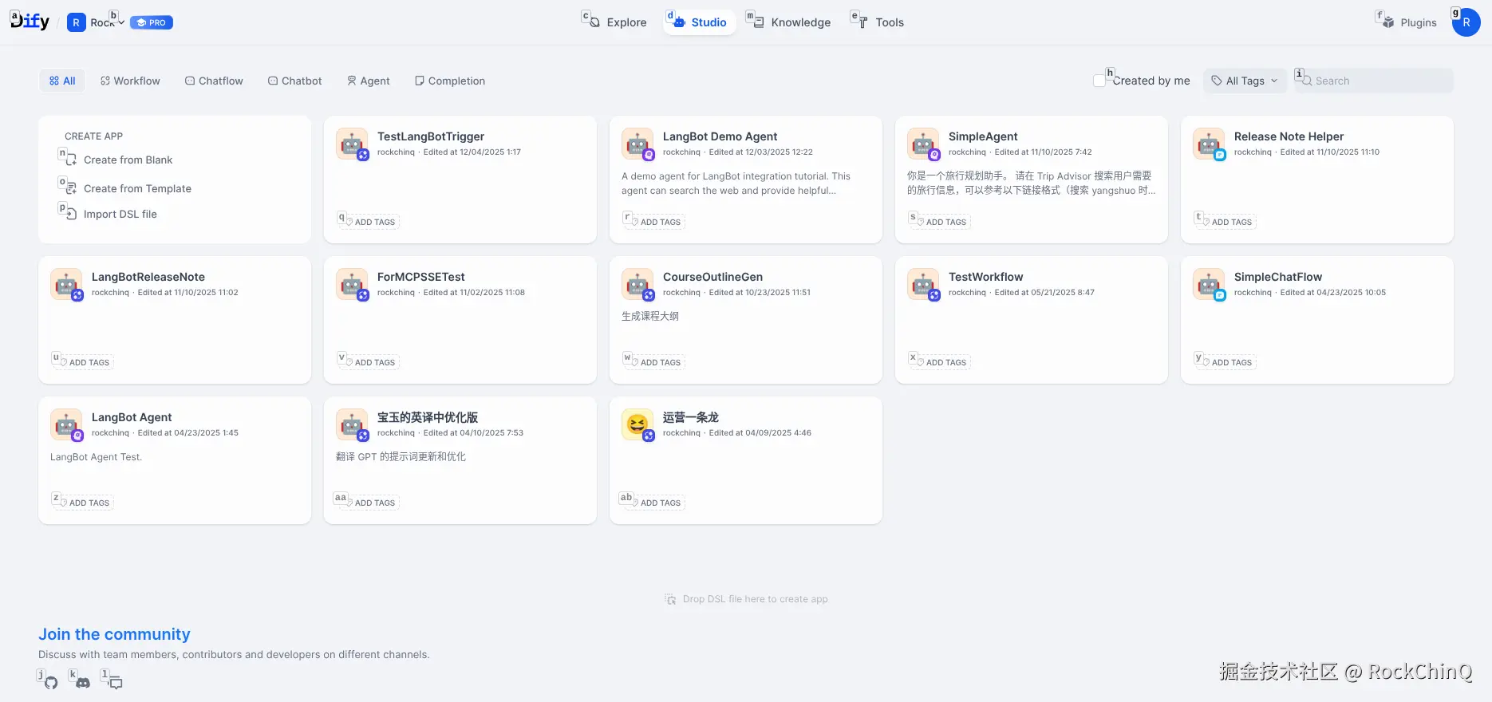
Task: Add tags to Release Note Helper
Action: pyautogui.click(x=1226, y=222)
